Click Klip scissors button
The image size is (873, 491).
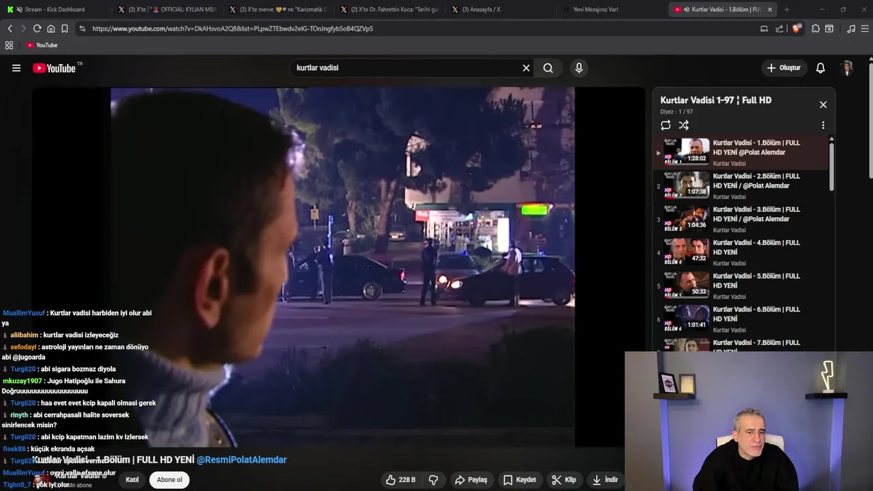click(564, 480)
